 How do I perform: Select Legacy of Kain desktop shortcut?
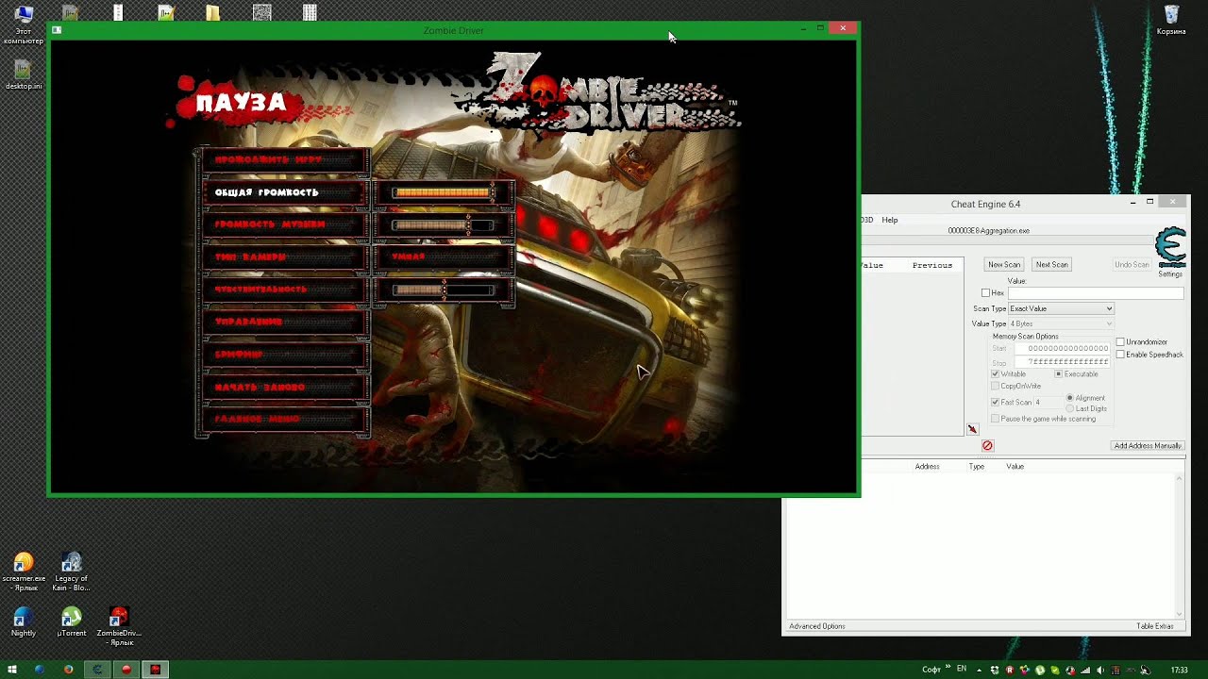(x=71, y=571)
